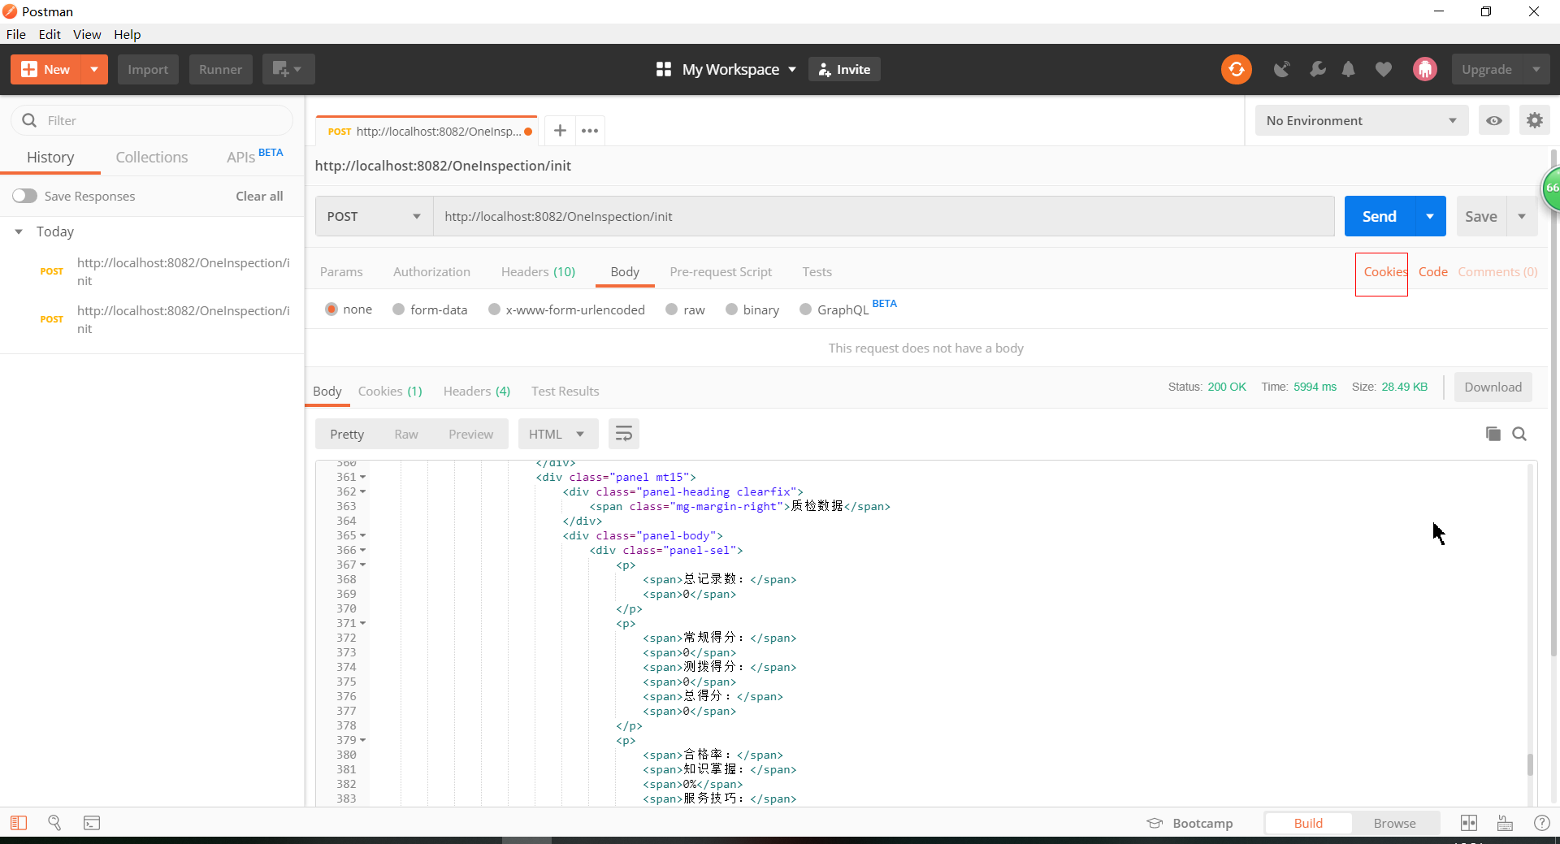Viewport: 1560px width, 844px height.
Task: Open the View menu
Action: tap(87, 34)
